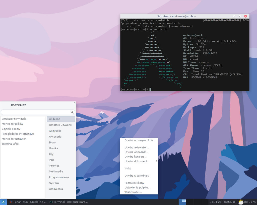Choose Utwórz aktywator... from context menu
This screenshot has width=257, height=205.
(139, 147)
